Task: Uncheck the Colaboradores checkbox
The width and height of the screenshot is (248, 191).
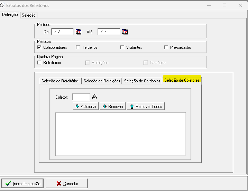Action: 39,47
